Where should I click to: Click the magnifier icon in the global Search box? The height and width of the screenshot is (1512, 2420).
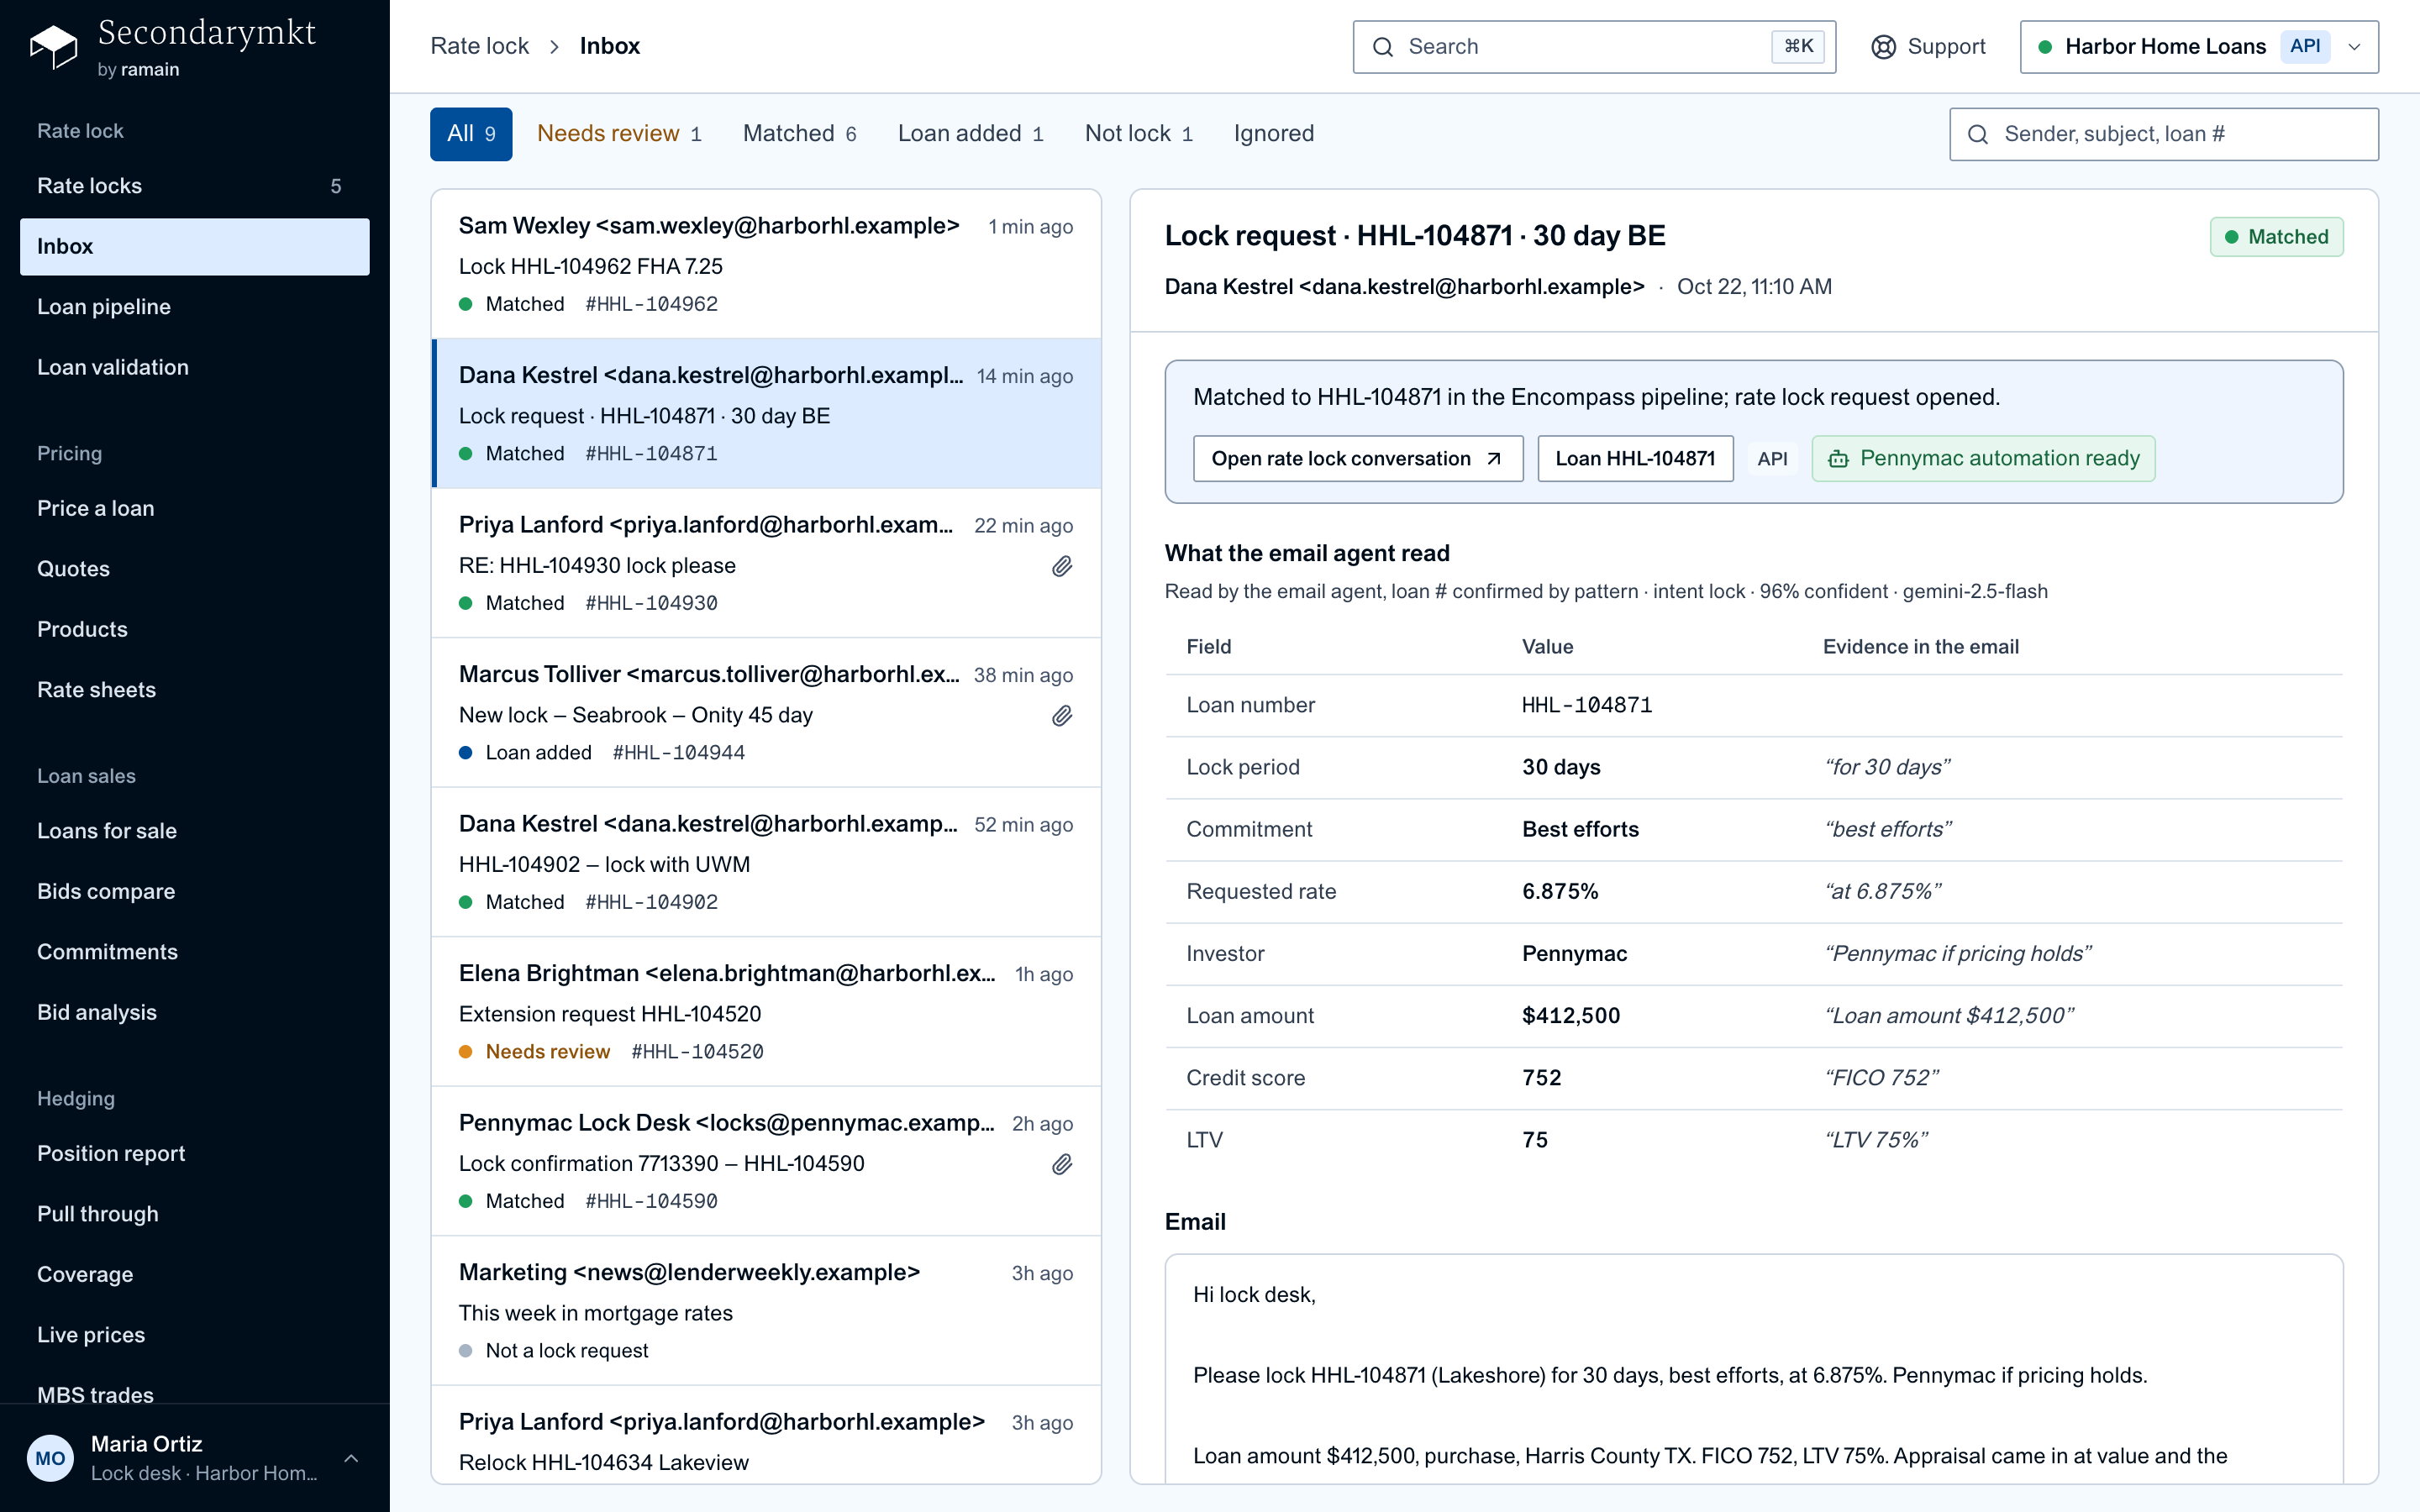(1383, 47)
